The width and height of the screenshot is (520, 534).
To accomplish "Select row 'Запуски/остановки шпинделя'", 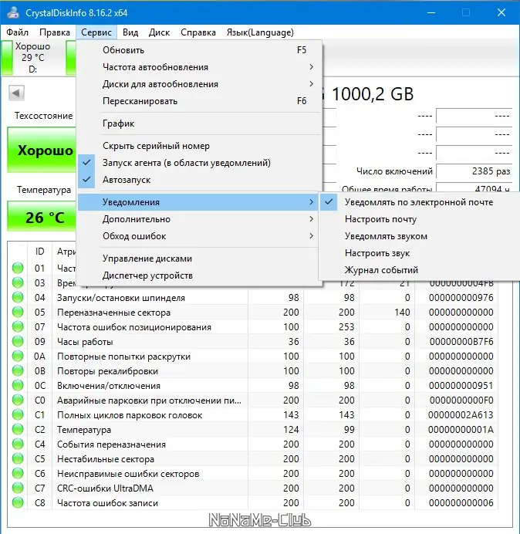I will (252, 298).
